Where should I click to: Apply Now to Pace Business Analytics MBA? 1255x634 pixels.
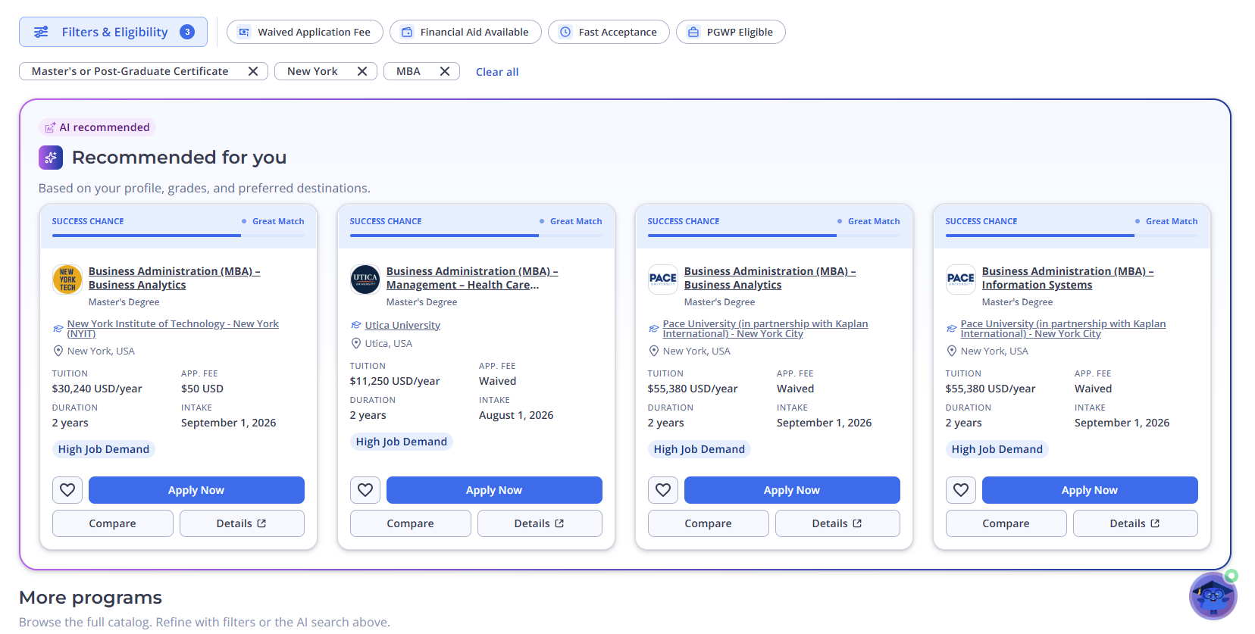click(x=792, y=490)
